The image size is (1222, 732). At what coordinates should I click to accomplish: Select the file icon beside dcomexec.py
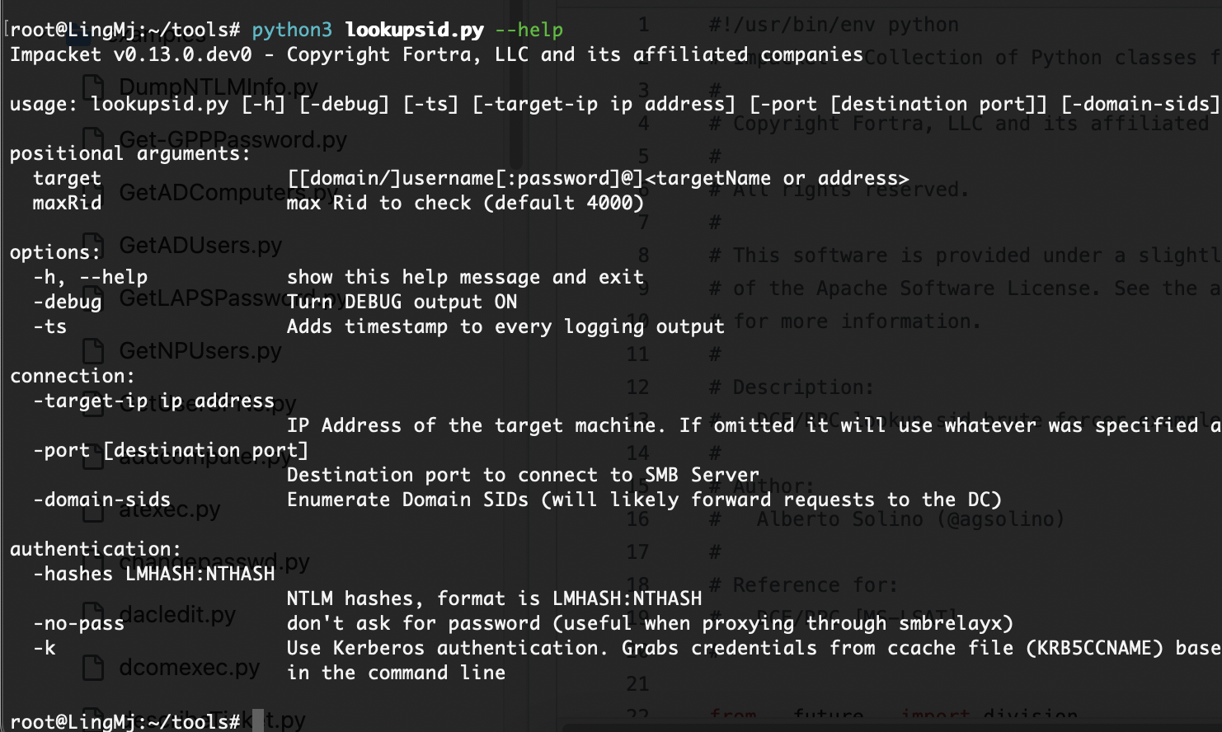click(x=93, y=667)
